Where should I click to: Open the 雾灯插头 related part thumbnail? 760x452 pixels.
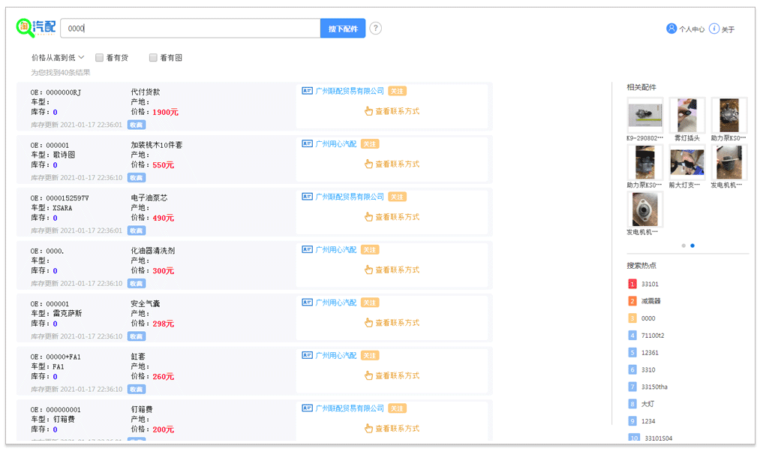coord(687,116)
